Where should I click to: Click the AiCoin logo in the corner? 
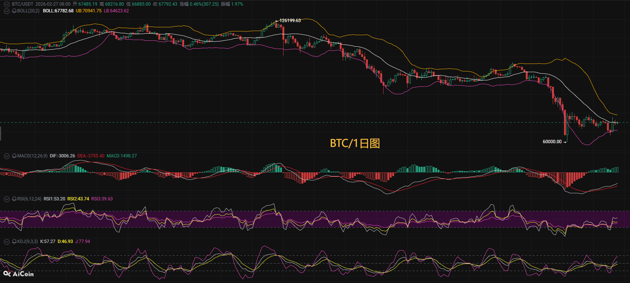[18, 274]
